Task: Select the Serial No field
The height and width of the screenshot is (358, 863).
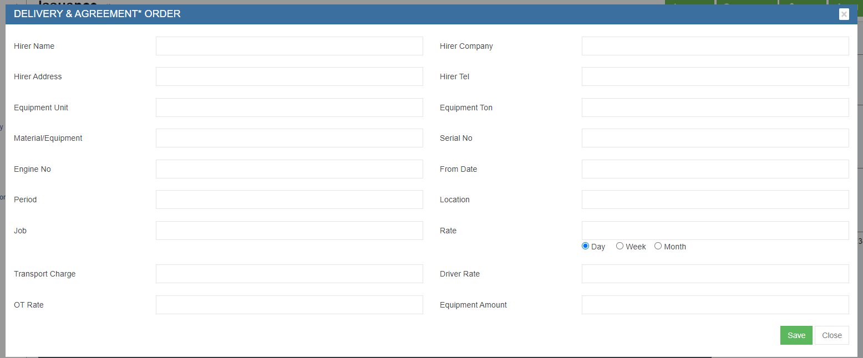Action: pyautogui.click(x=715, y=138)
